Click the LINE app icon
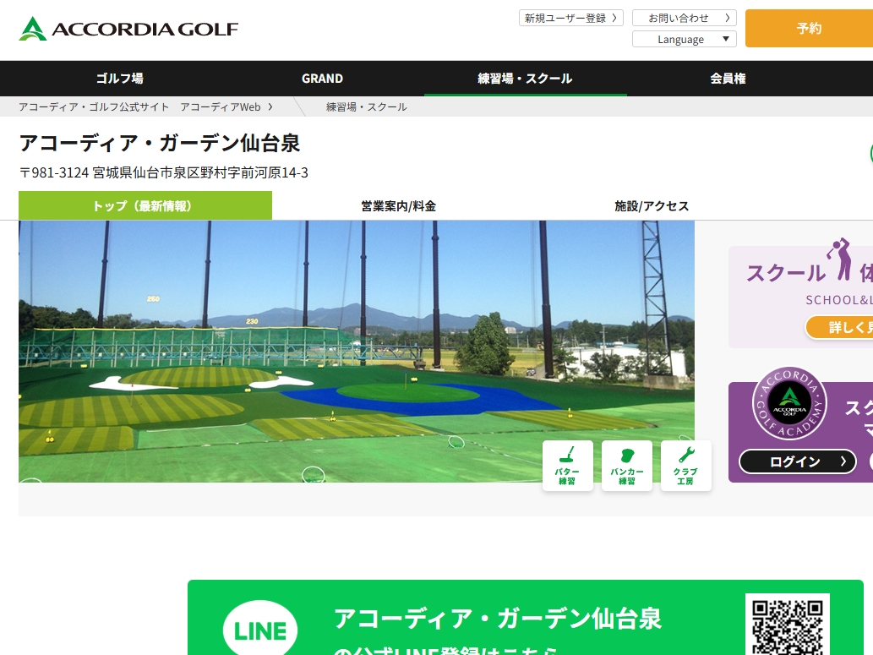Viewport: 873px width, 655px height. pos(259,629)
